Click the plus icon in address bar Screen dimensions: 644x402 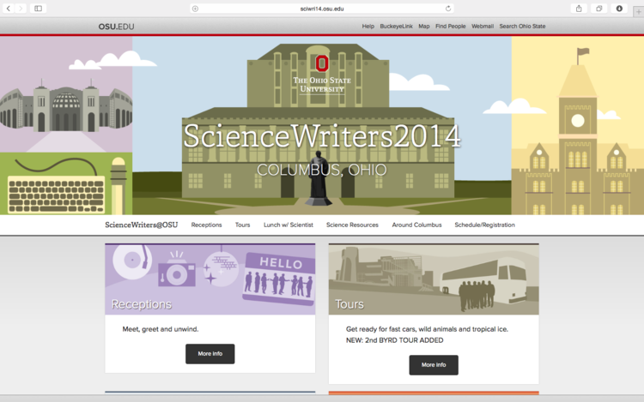tap(196, 9)
